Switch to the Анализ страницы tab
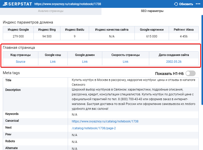Screen dimensions: 203x150 click(50, 11)
